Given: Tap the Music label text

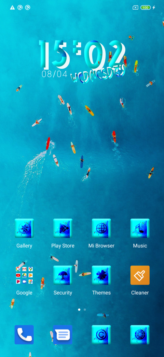Looking at the screenshot, I should point(140,246).
